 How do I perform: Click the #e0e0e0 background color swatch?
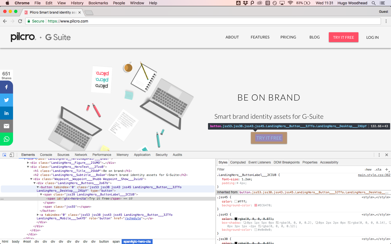click(256, 230)
